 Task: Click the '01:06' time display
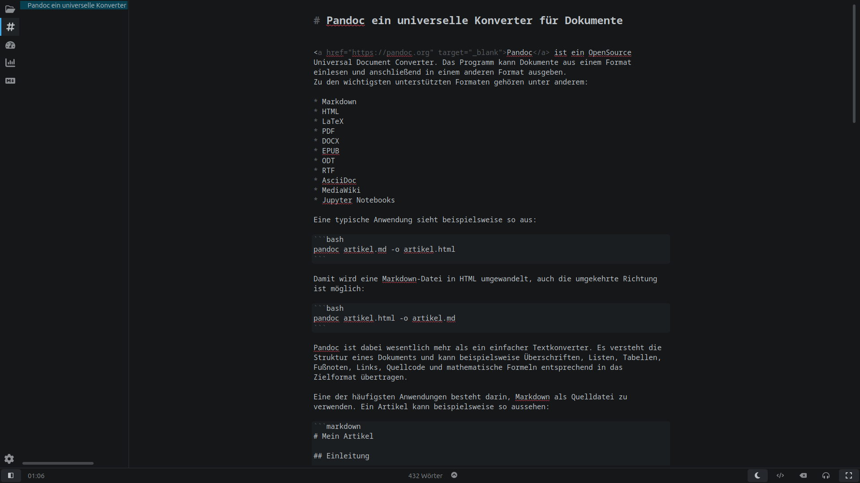[36, 476]
